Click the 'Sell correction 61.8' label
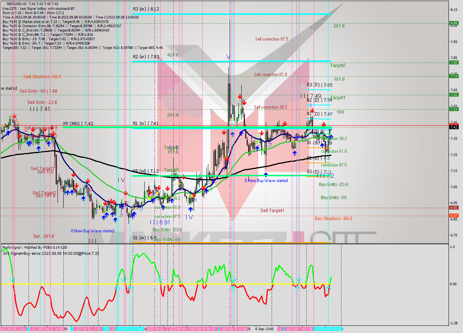The image size is (463, 333). coord(270,75)
